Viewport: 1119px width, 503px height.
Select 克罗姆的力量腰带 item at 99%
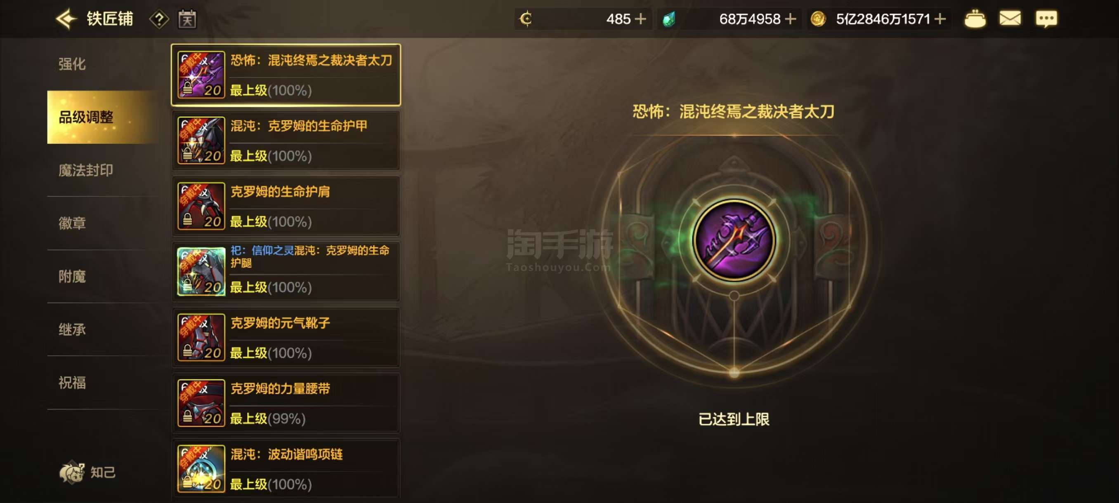(x=286, y=403)
